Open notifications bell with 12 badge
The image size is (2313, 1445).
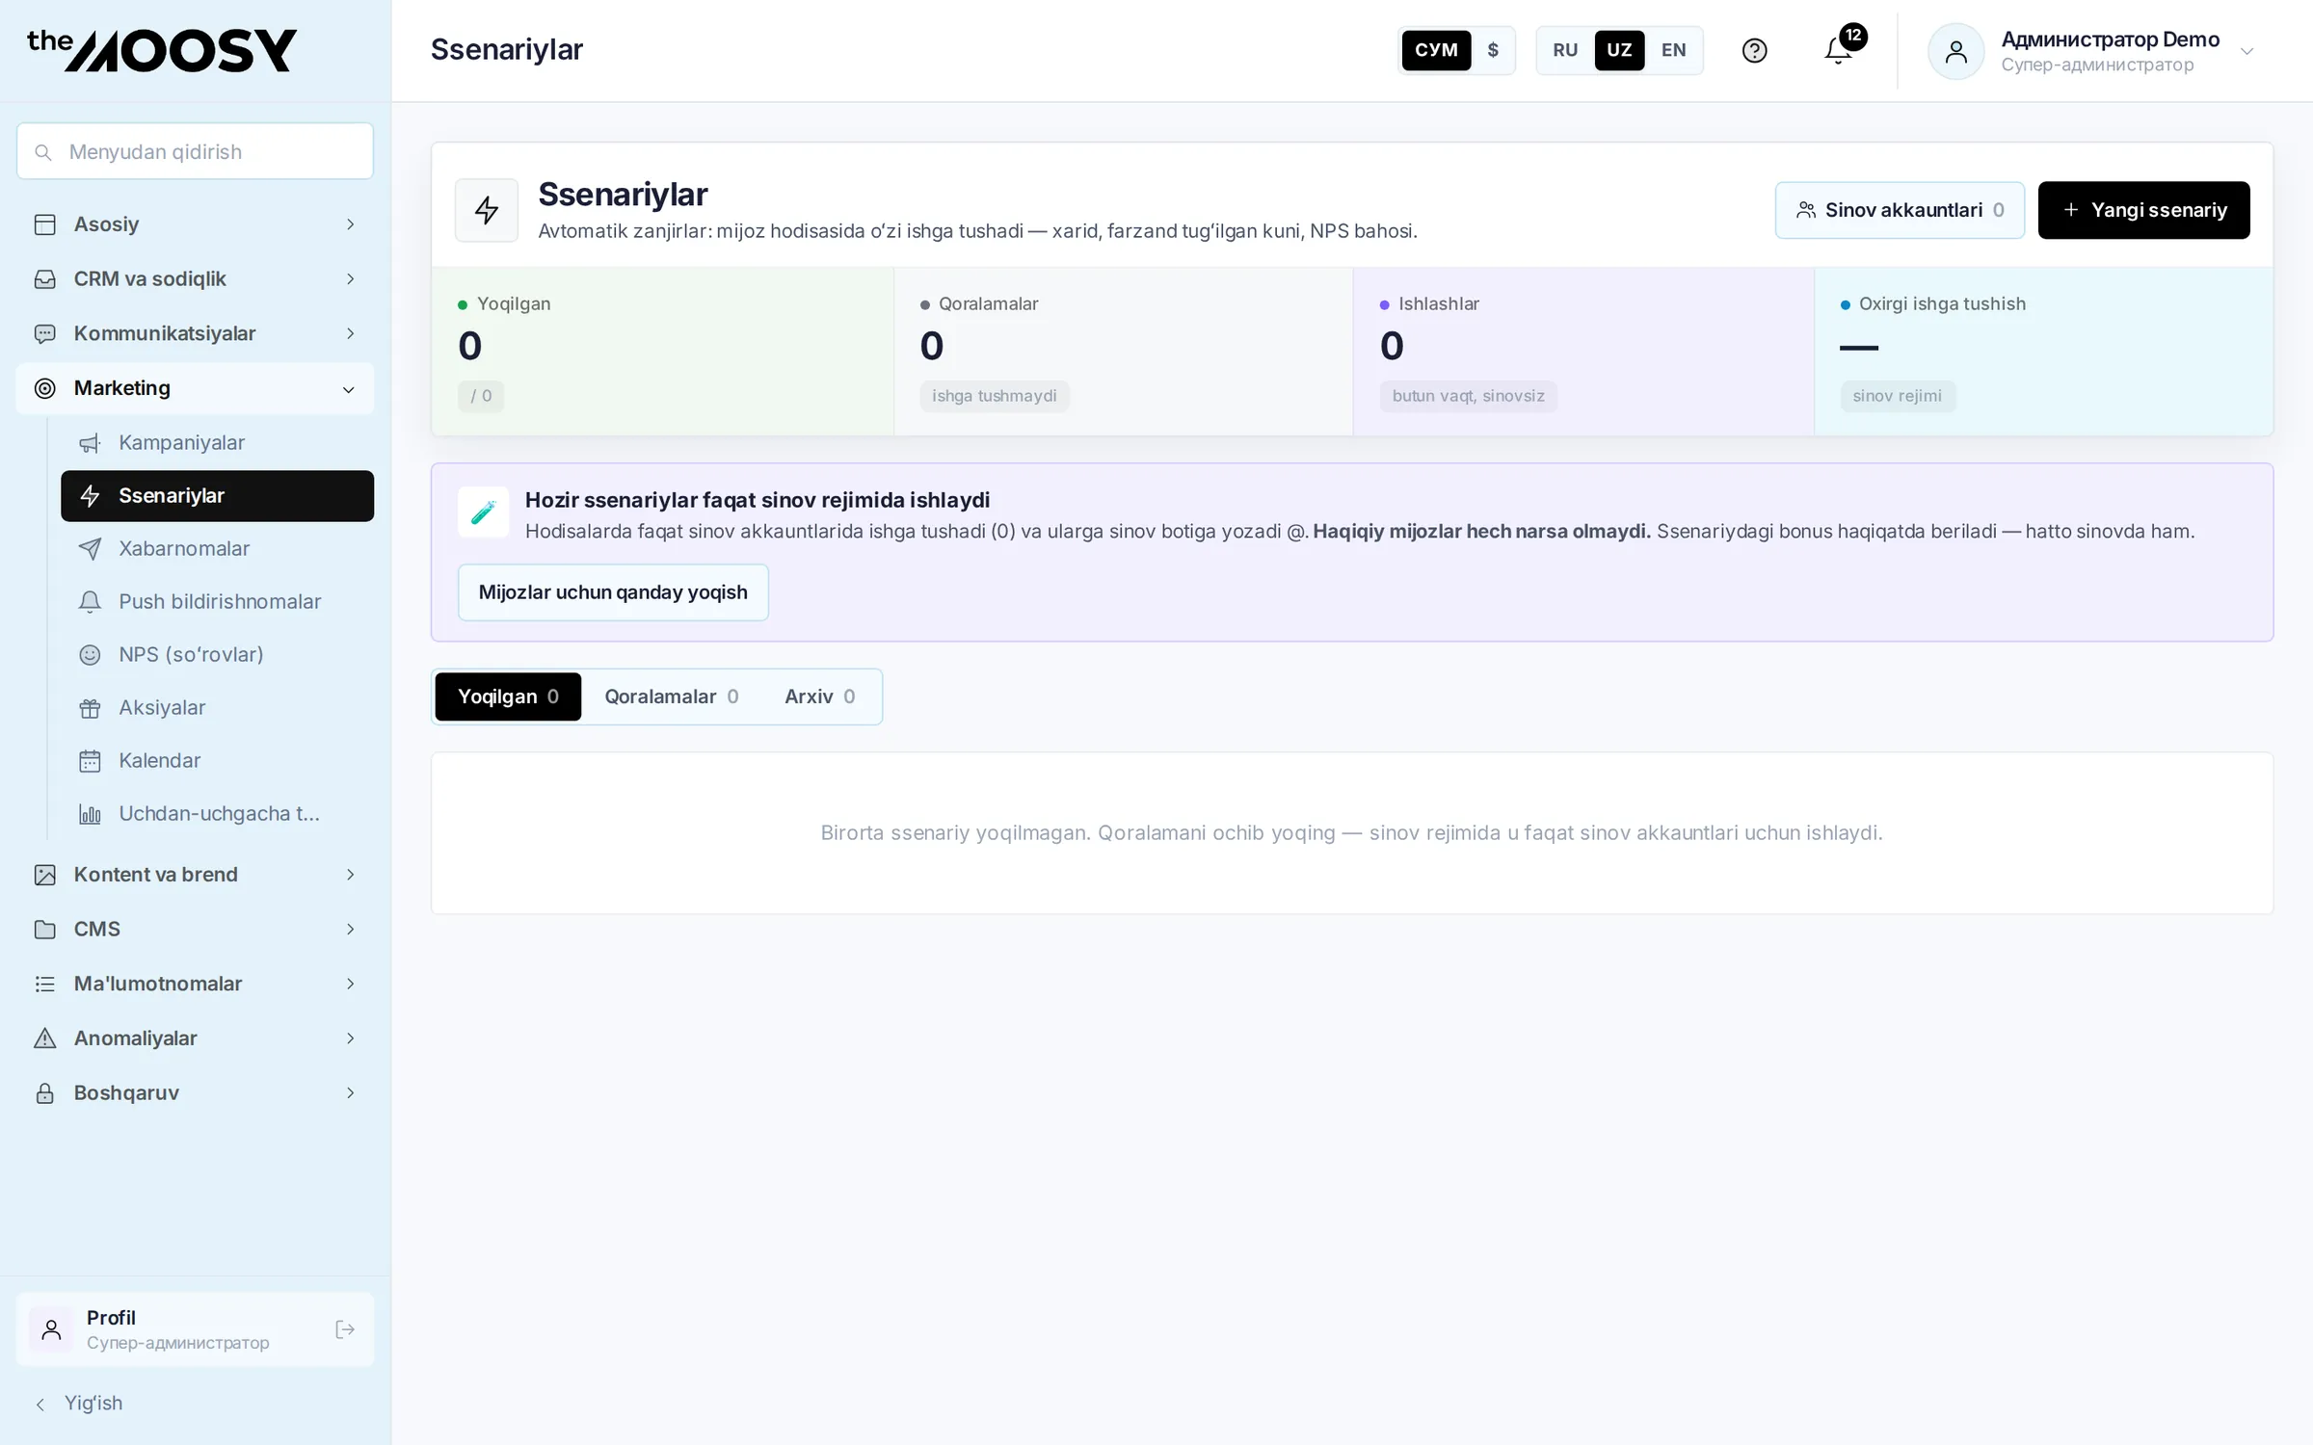1839,50
